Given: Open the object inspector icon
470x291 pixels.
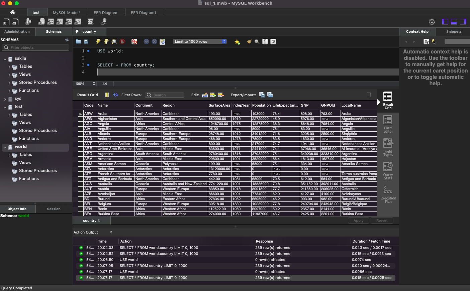Looking at the screenshot, I should click(28, 22).
